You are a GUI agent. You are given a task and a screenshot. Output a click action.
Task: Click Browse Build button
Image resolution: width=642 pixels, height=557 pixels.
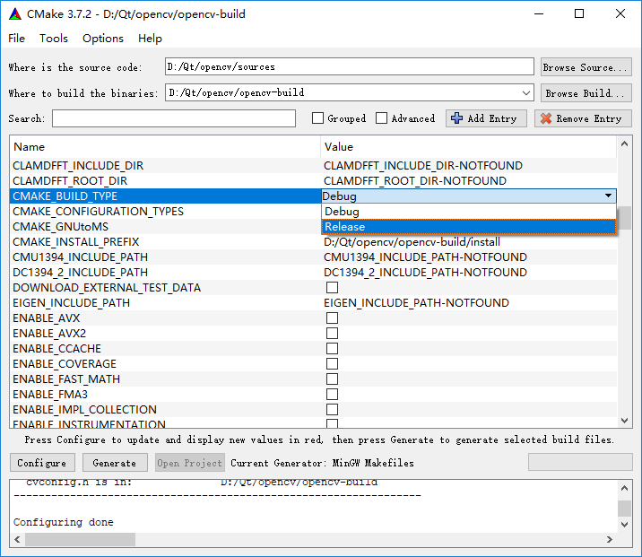pyautogui.click(x=586, y=93)
